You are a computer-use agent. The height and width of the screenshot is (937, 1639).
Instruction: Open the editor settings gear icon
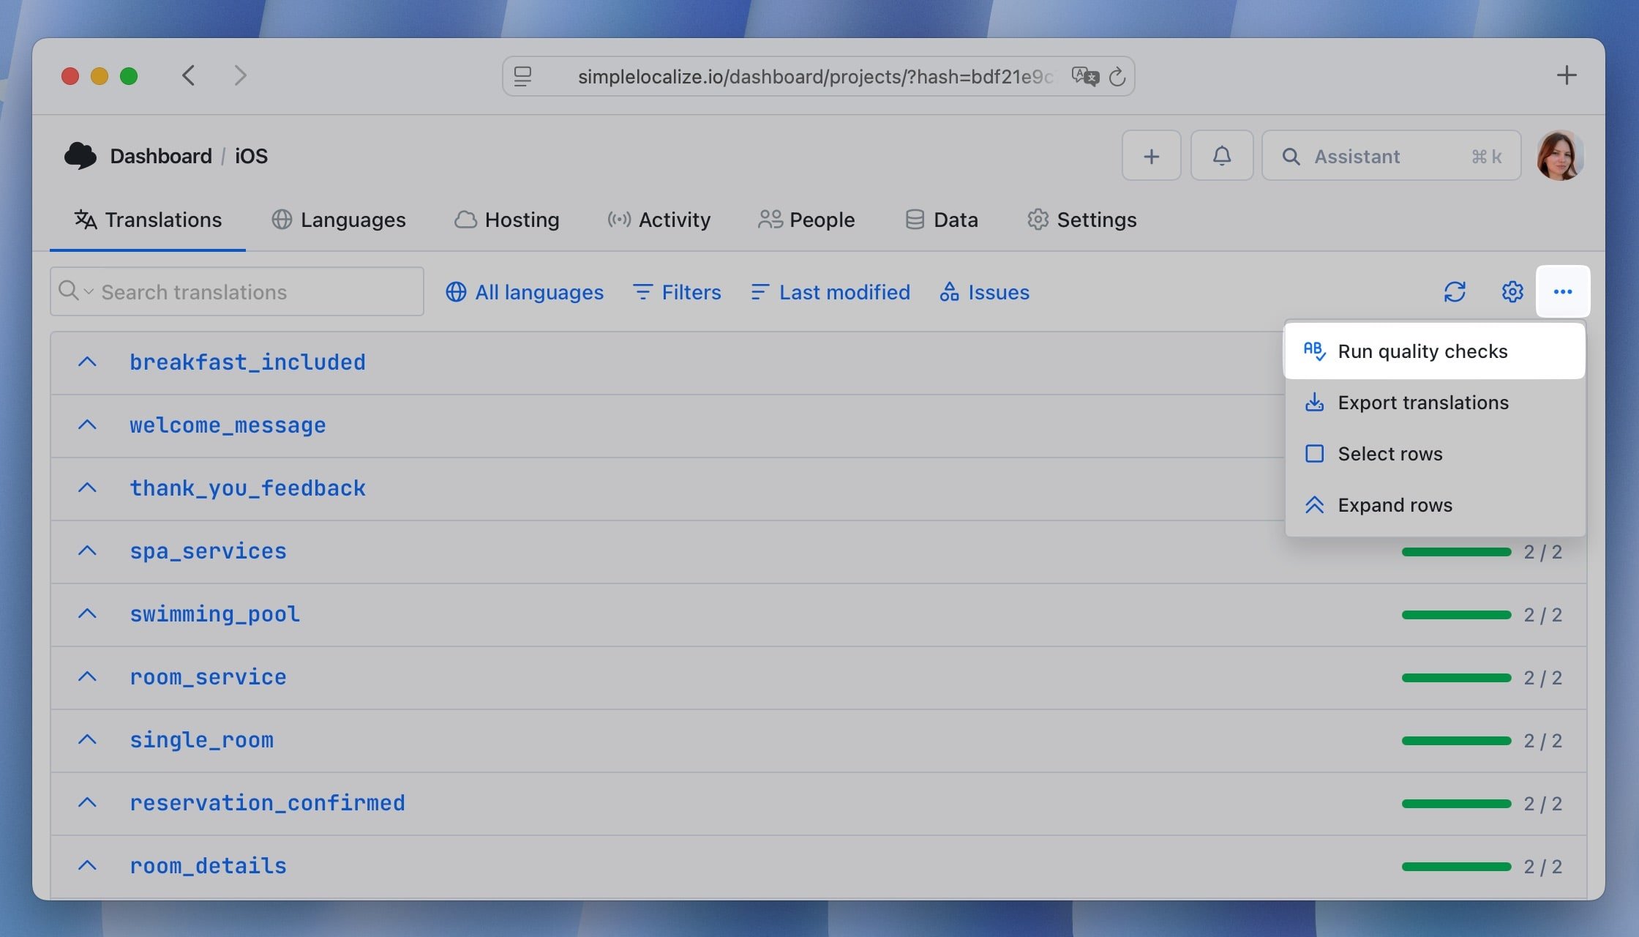1512,291
